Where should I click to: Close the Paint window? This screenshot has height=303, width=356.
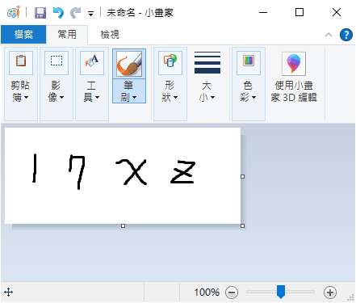pos(337,12)
